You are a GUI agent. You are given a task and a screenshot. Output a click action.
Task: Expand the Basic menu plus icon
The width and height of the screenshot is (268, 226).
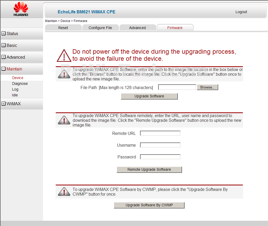click(3, 45)
